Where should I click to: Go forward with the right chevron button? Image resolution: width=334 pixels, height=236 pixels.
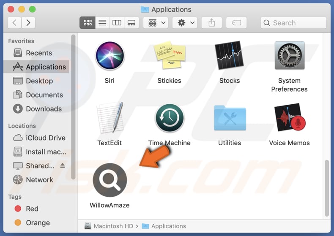click(x=28, y=22)
